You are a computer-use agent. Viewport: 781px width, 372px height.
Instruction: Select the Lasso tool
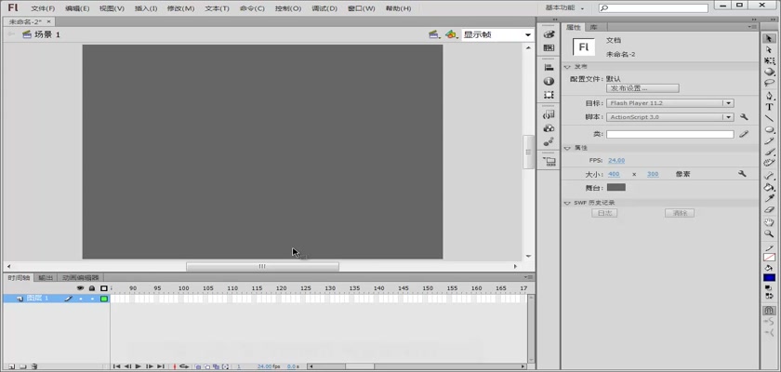point(770,83)
